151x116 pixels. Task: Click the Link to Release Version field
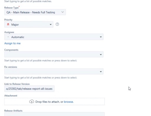(29, 89)
